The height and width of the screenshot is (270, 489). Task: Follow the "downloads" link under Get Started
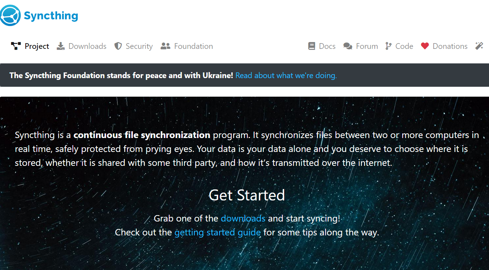click(243, 218)
